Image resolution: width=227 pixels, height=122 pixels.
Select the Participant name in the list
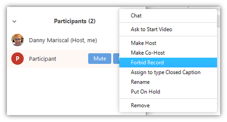pos(43,59)
